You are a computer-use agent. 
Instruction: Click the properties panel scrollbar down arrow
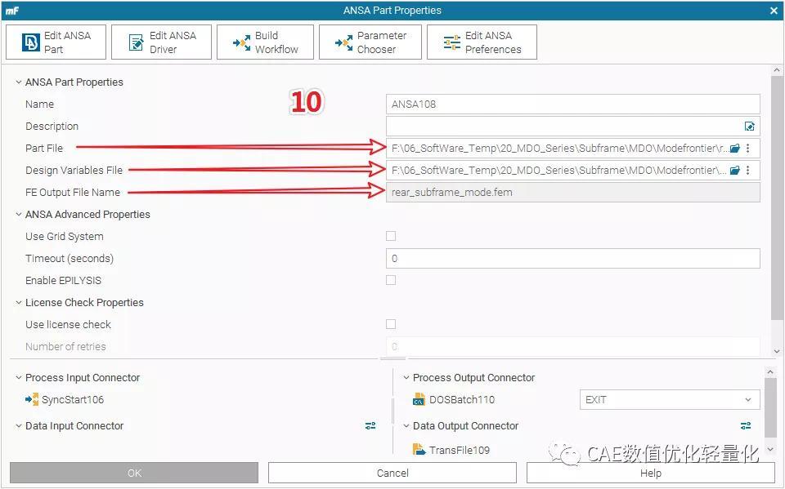[777, 352]
